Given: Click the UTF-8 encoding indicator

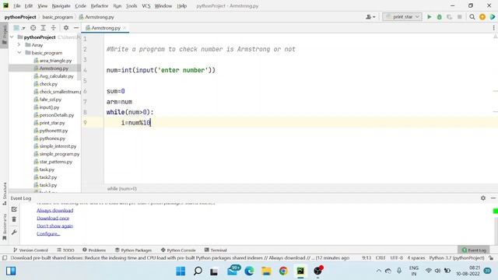Looking at the screenshot, I should tap(396, 257).
